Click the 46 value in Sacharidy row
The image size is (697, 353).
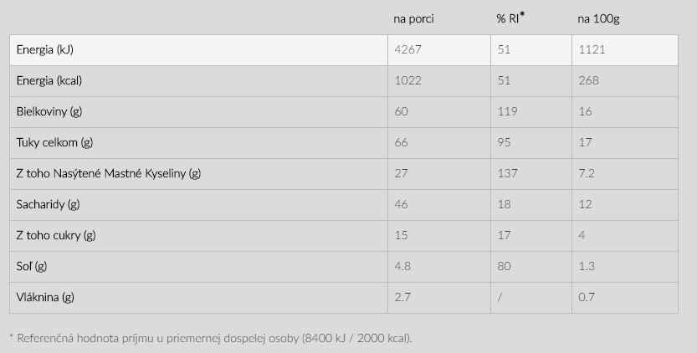pos(401,205)
